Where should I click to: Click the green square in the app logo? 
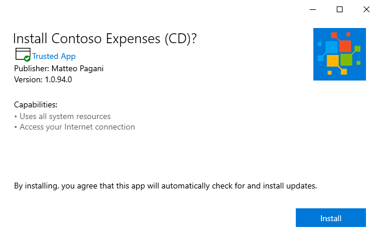point(346,60)
